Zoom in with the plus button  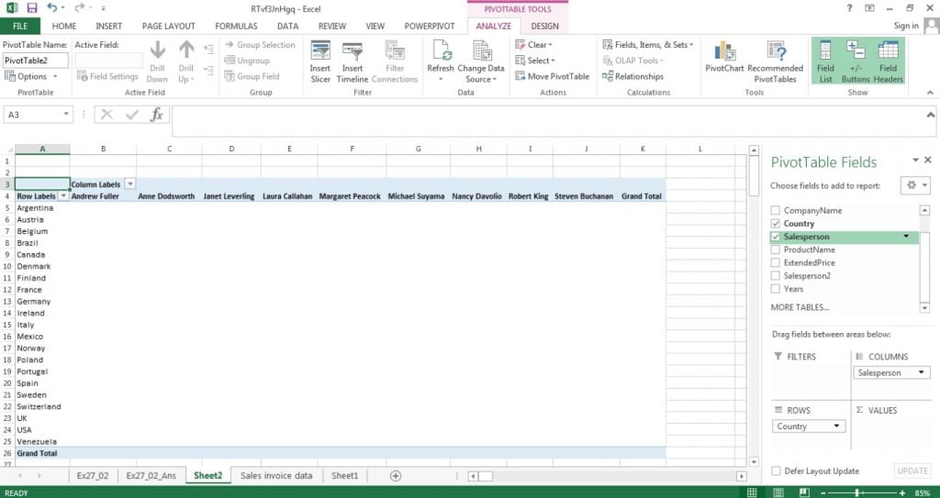[x=902, y=492]
